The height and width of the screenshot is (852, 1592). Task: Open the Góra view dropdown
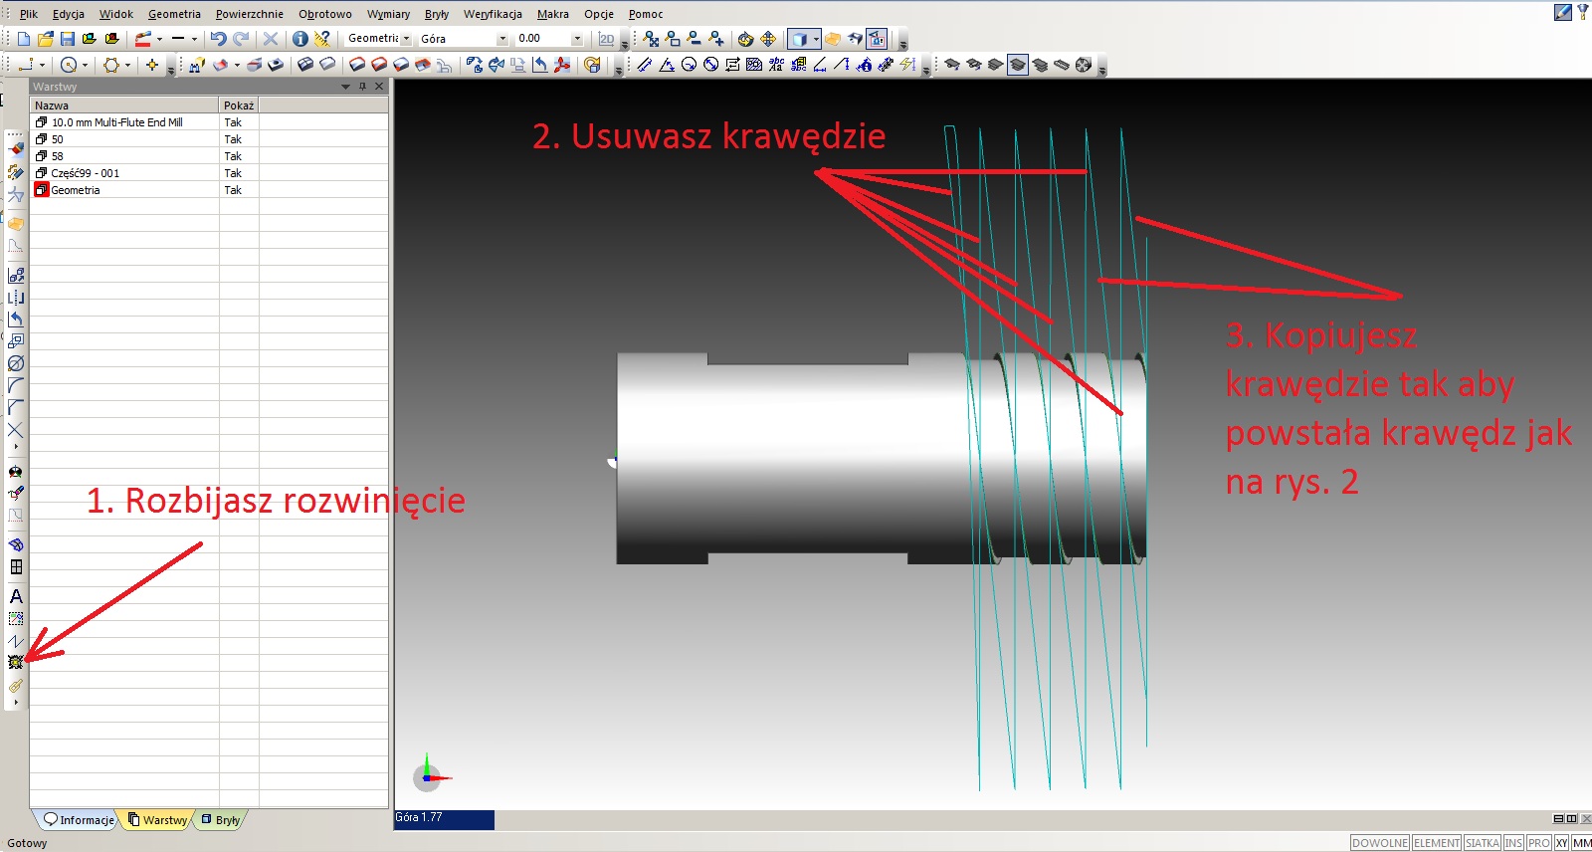pos(502,39)
